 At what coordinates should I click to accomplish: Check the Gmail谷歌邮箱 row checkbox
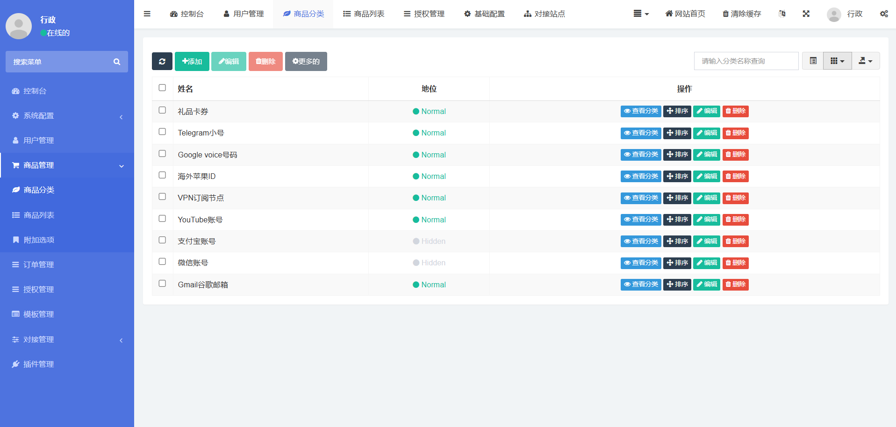(x=162, y=284)
